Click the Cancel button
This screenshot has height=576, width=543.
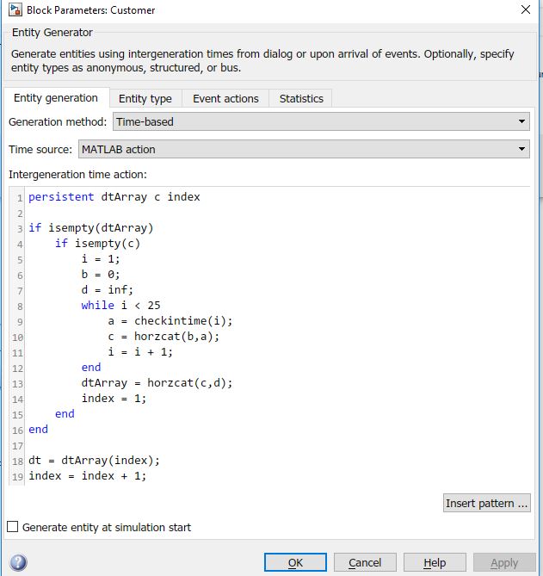pos(365,562)
